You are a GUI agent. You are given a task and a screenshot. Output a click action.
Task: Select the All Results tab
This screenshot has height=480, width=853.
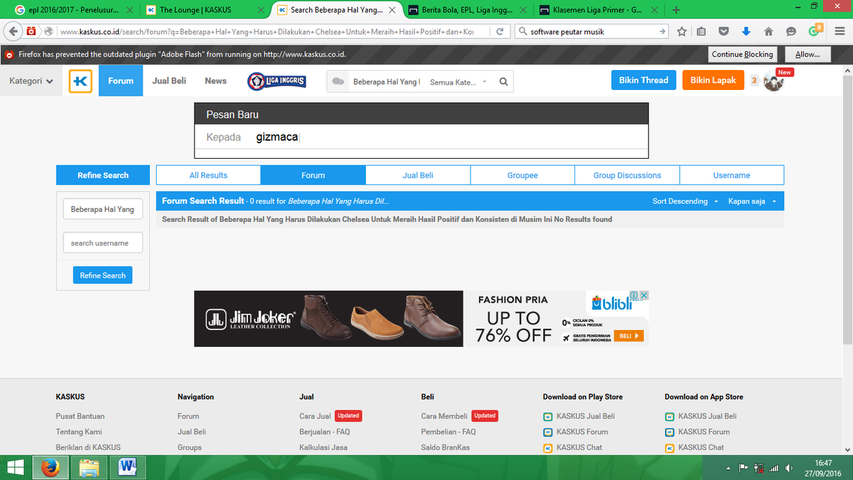coord(209,175)
